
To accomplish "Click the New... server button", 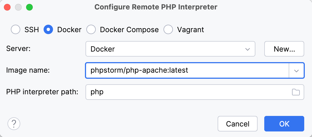I will pyautogui.click(x=284, y=49).
